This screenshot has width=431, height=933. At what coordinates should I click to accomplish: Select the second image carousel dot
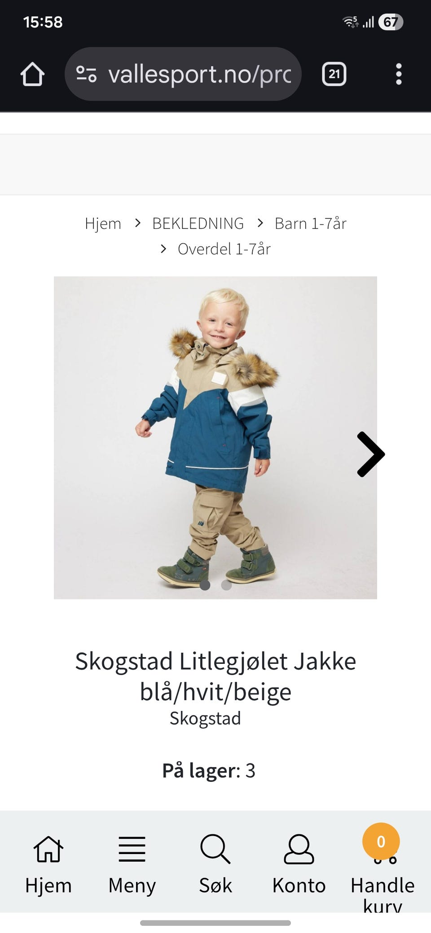[227, 585]
